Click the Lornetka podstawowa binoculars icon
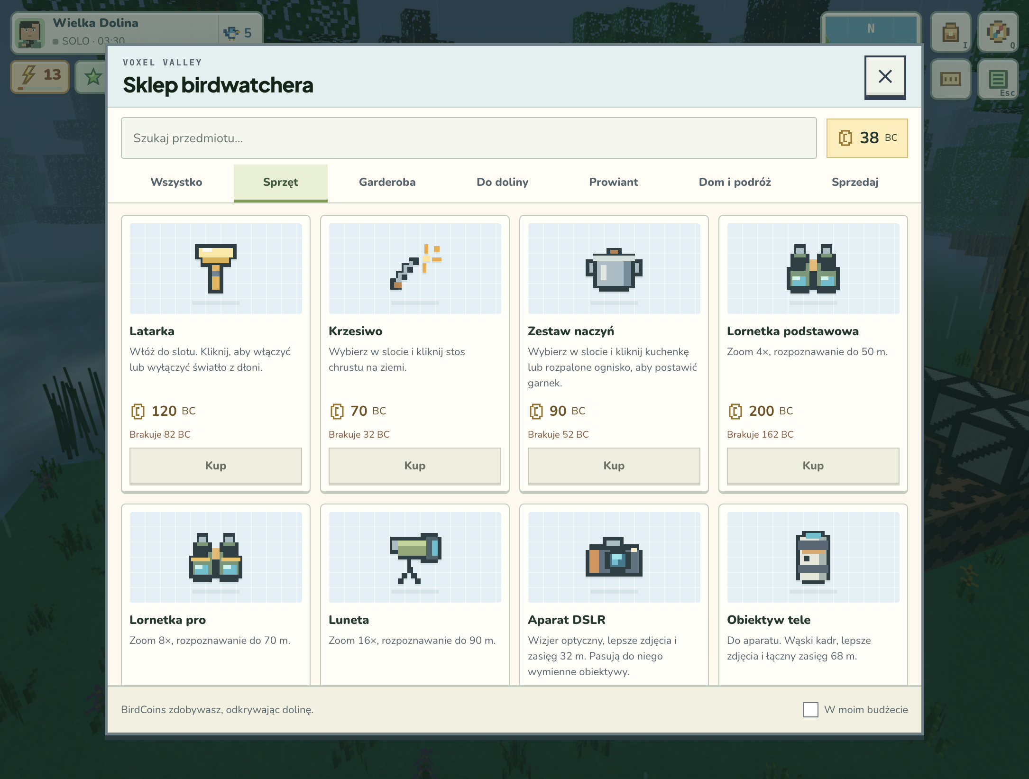 click(x=813, y=268)
